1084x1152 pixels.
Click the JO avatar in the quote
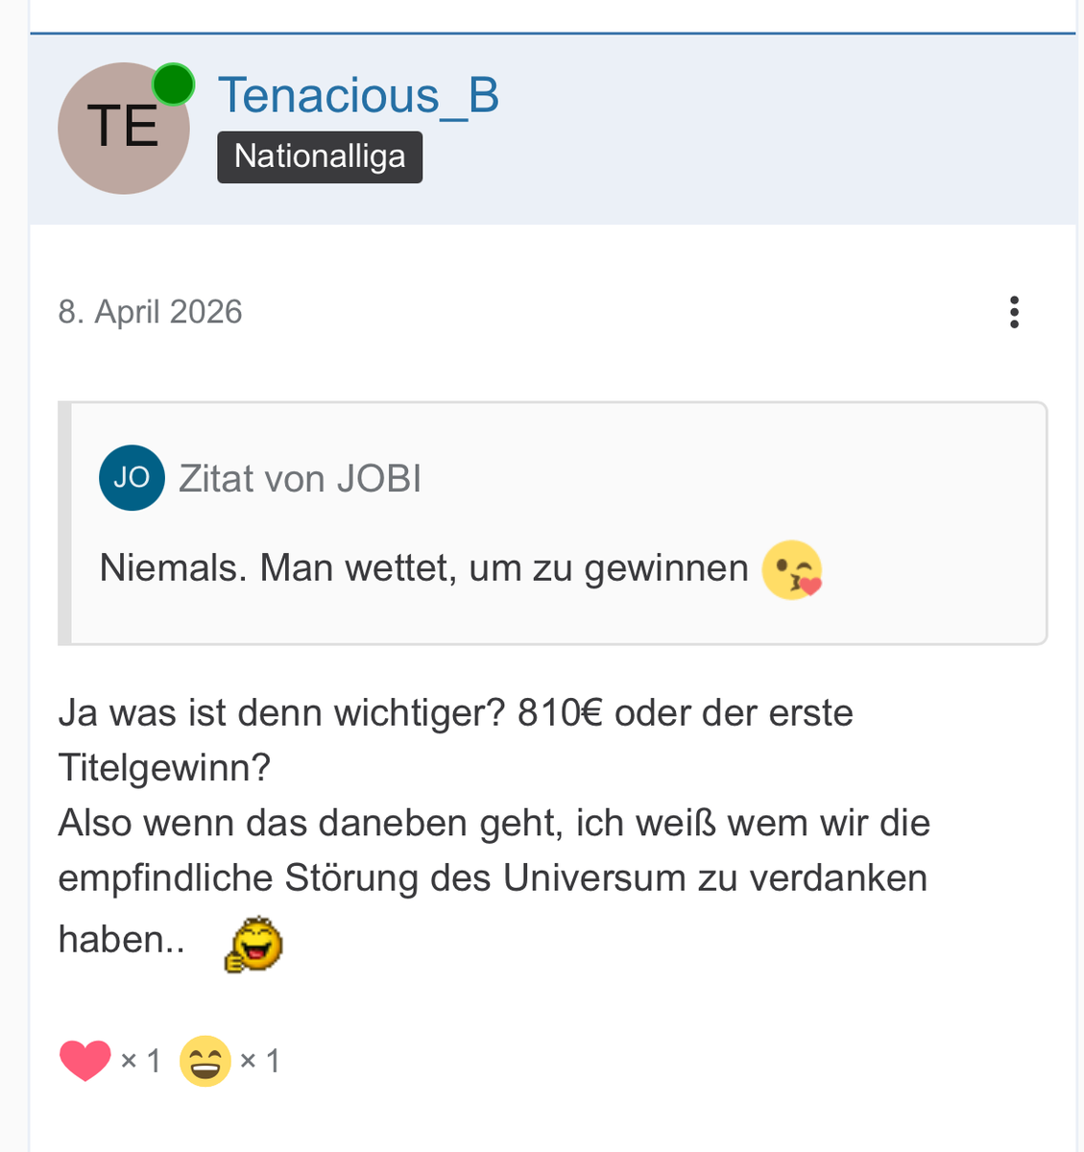[x=132, y=477]
